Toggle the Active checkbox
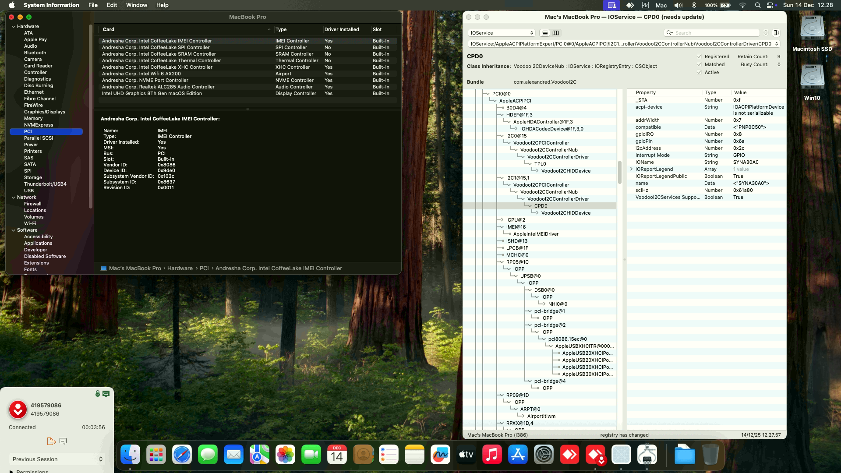841x473 pixels. [x=699, y=72]
